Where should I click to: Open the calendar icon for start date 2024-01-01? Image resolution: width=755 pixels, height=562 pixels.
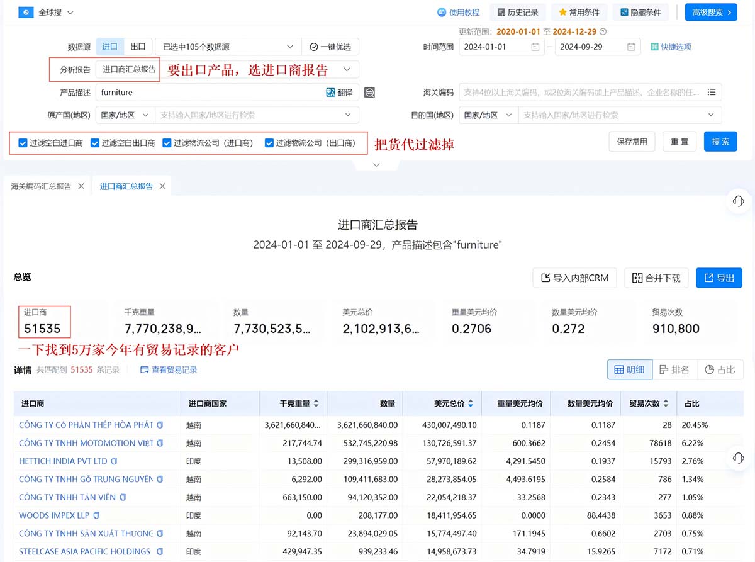535,47
